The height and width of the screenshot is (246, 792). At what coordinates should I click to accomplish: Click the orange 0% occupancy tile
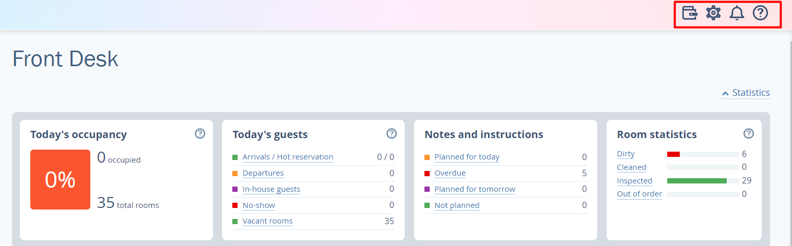(x=60, y=180)
